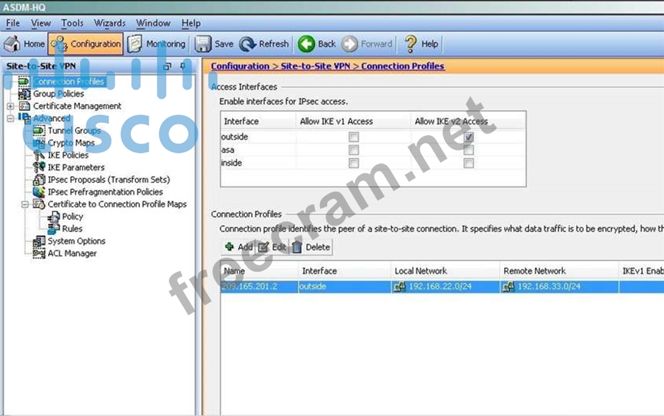This screenshot has height=416, width=664.
Task: Add a new connection profile
Action: [239, 247]
